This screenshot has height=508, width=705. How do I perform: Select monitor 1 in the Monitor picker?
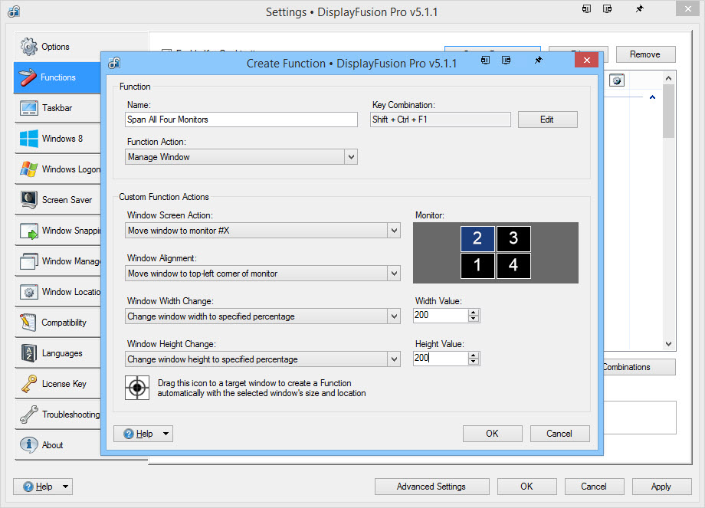pos(477,266)
